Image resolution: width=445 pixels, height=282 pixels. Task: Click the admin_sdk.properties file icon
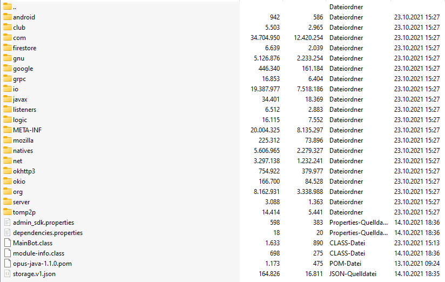pos(8,223)
